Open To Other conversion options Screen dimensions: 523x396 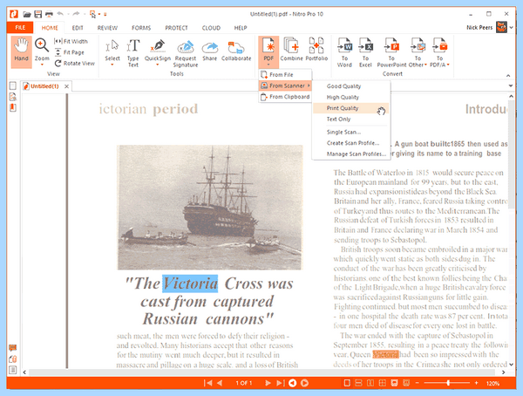[x=418, y=52]
